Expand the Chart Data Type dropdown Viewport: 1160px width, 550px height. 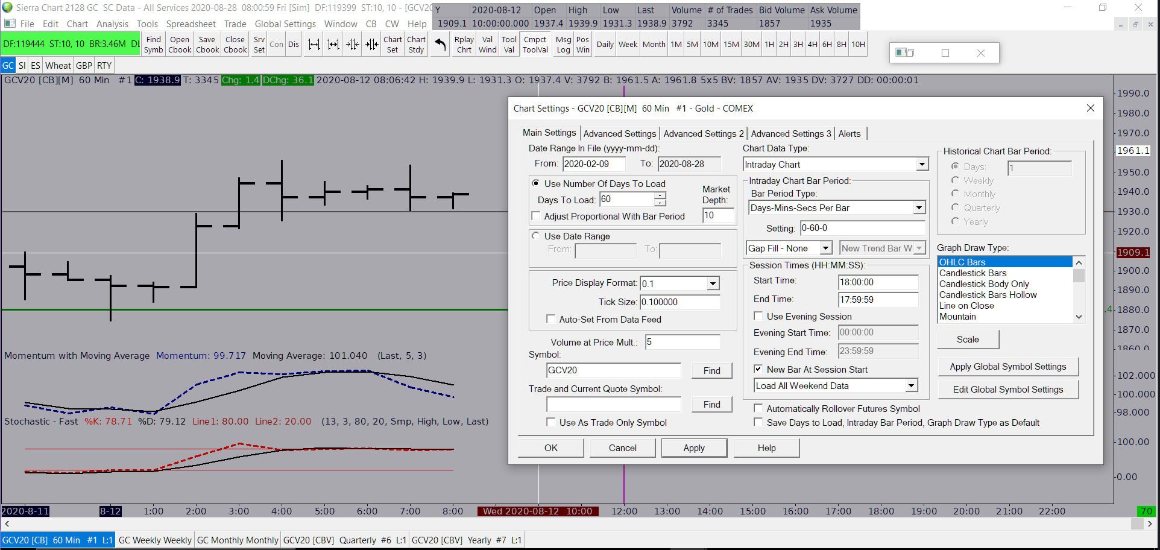[x=921, y=165]
